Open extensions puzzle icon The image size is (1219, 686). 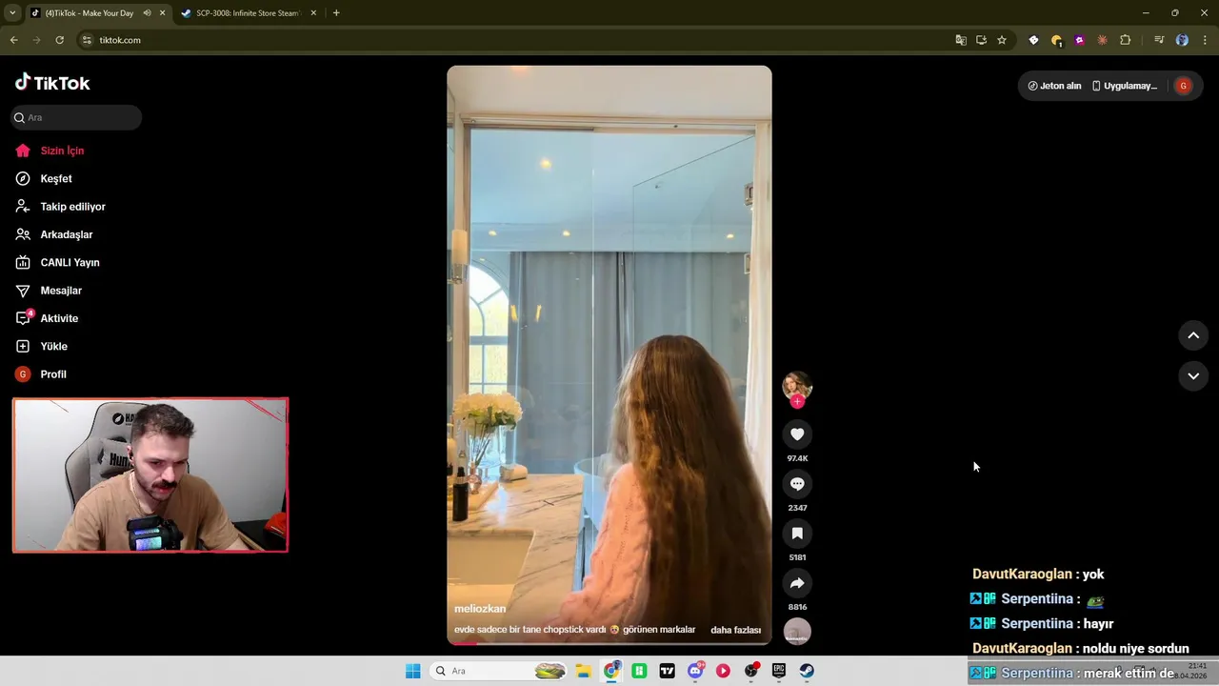(x=1125, y=40)
